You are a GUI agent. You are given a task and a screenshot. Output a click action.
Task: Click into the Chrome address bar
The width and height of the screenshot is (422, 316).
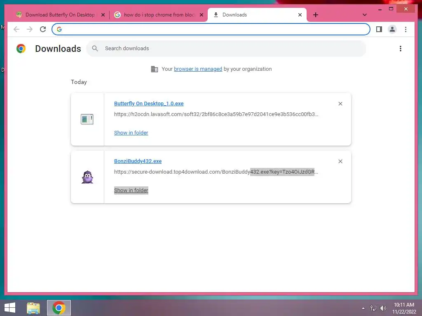click(211, 29)
